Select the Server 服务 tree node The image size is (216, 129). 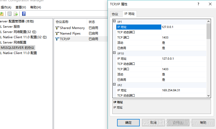[10, 27]
